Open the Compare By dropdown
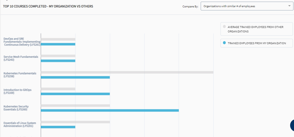The width and height of the screenshot is (294, 137). point(247,6)
